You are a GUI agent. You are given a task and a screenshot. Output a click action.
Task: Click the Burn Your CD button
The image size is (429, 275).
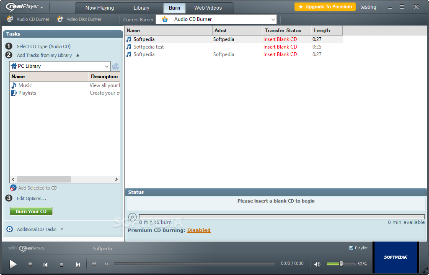tap(31, 211)
